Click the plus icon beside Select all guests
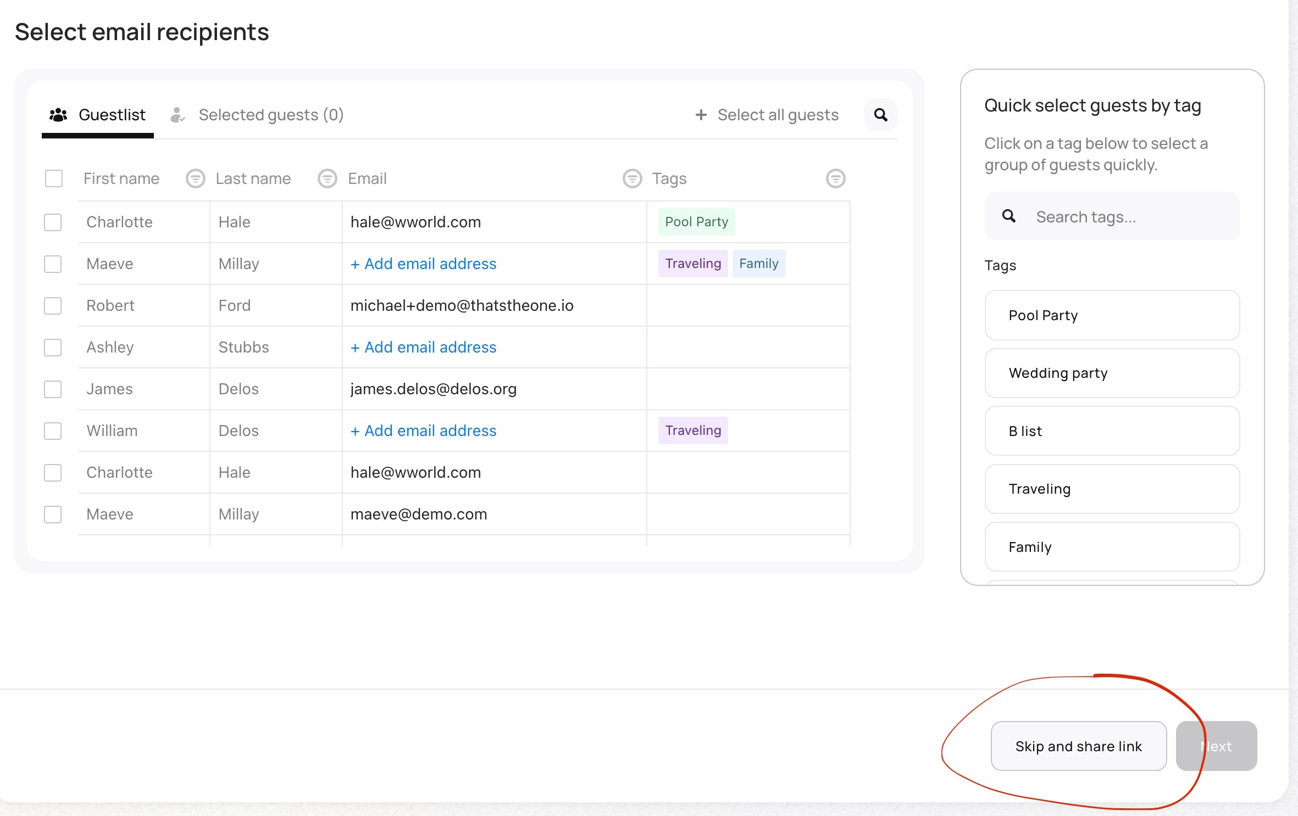 [701, 115]
